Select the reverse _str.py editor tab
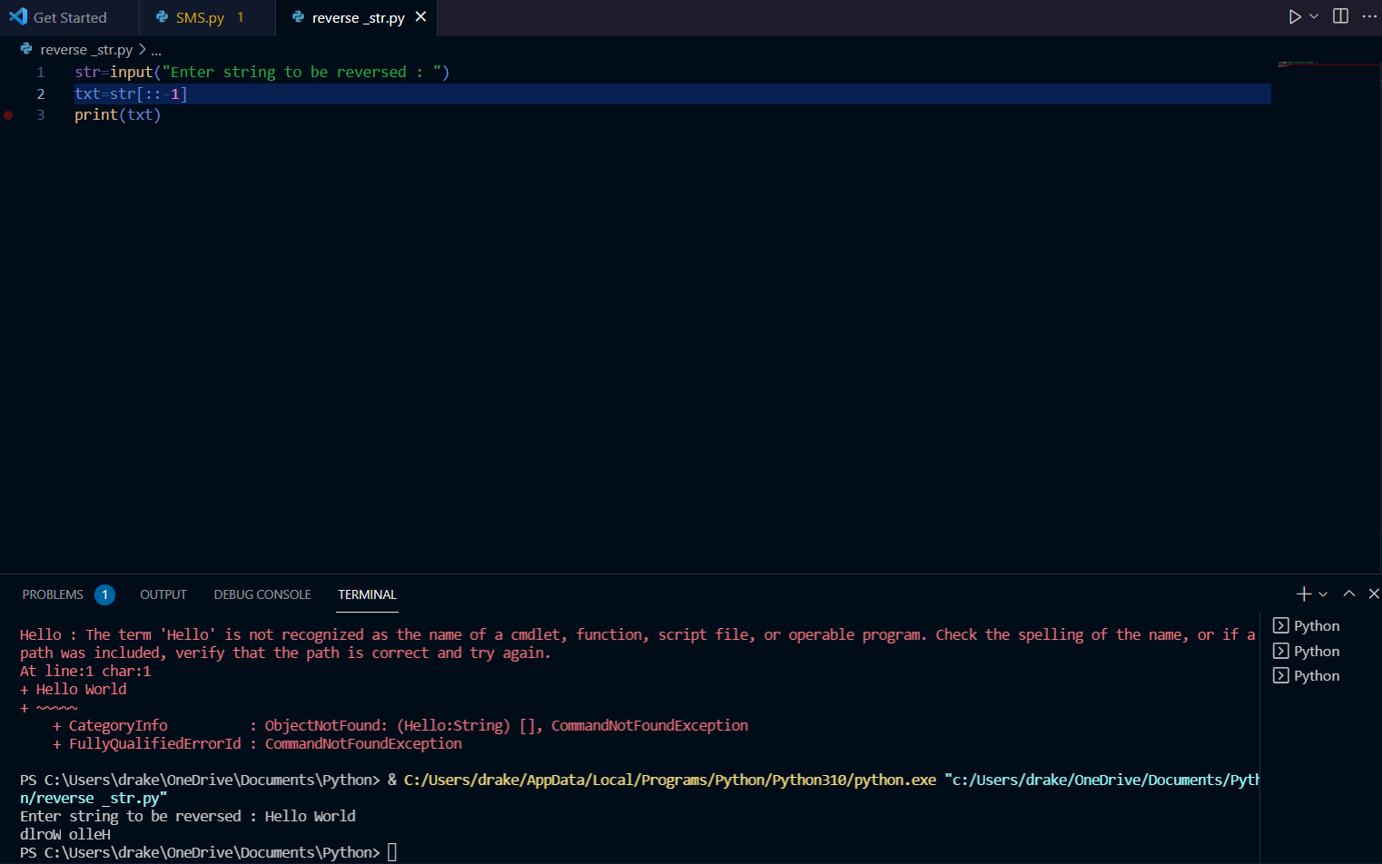 coord(357,17)
